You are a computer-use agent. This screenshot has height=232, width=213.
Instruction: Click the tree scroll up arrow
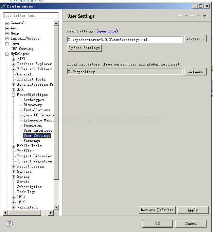tap(56, 23)
